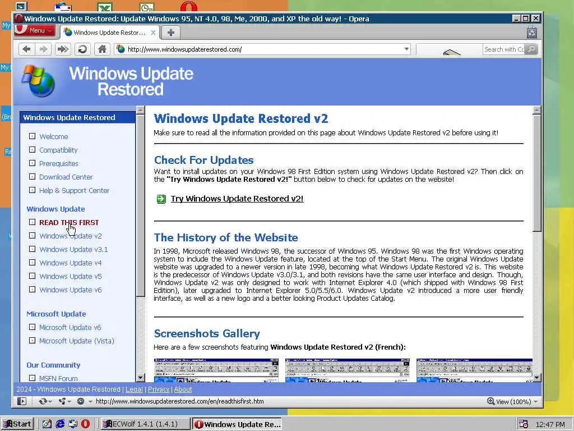Image resolution: width=574 pixels, height=431 pixels.
Task: Open the Windows Start button
Action: pyautogui.click(x=17, y=424)
